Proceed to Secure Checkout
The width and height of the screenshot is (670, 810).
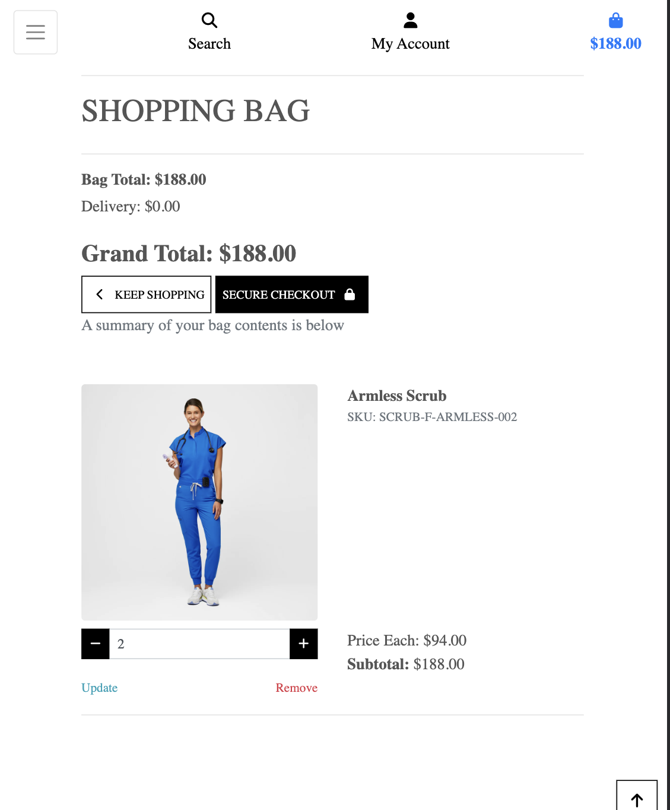tap(292, 295)
